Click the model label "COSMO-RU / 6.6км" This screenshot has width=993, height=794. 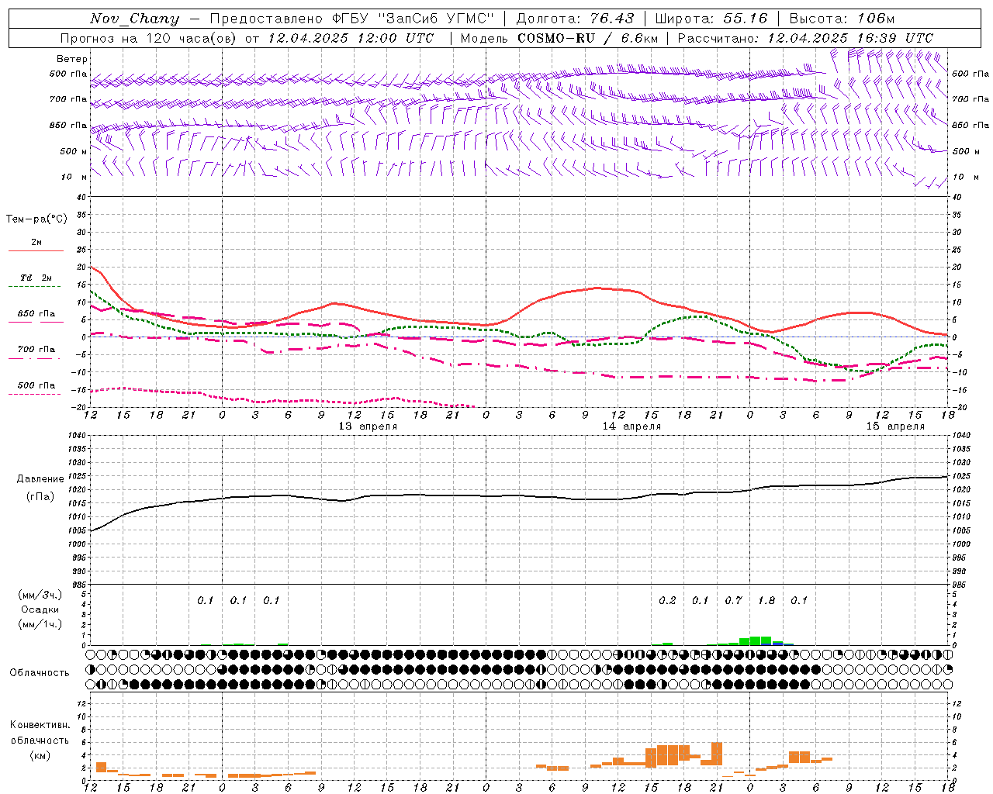coord(588,38)
